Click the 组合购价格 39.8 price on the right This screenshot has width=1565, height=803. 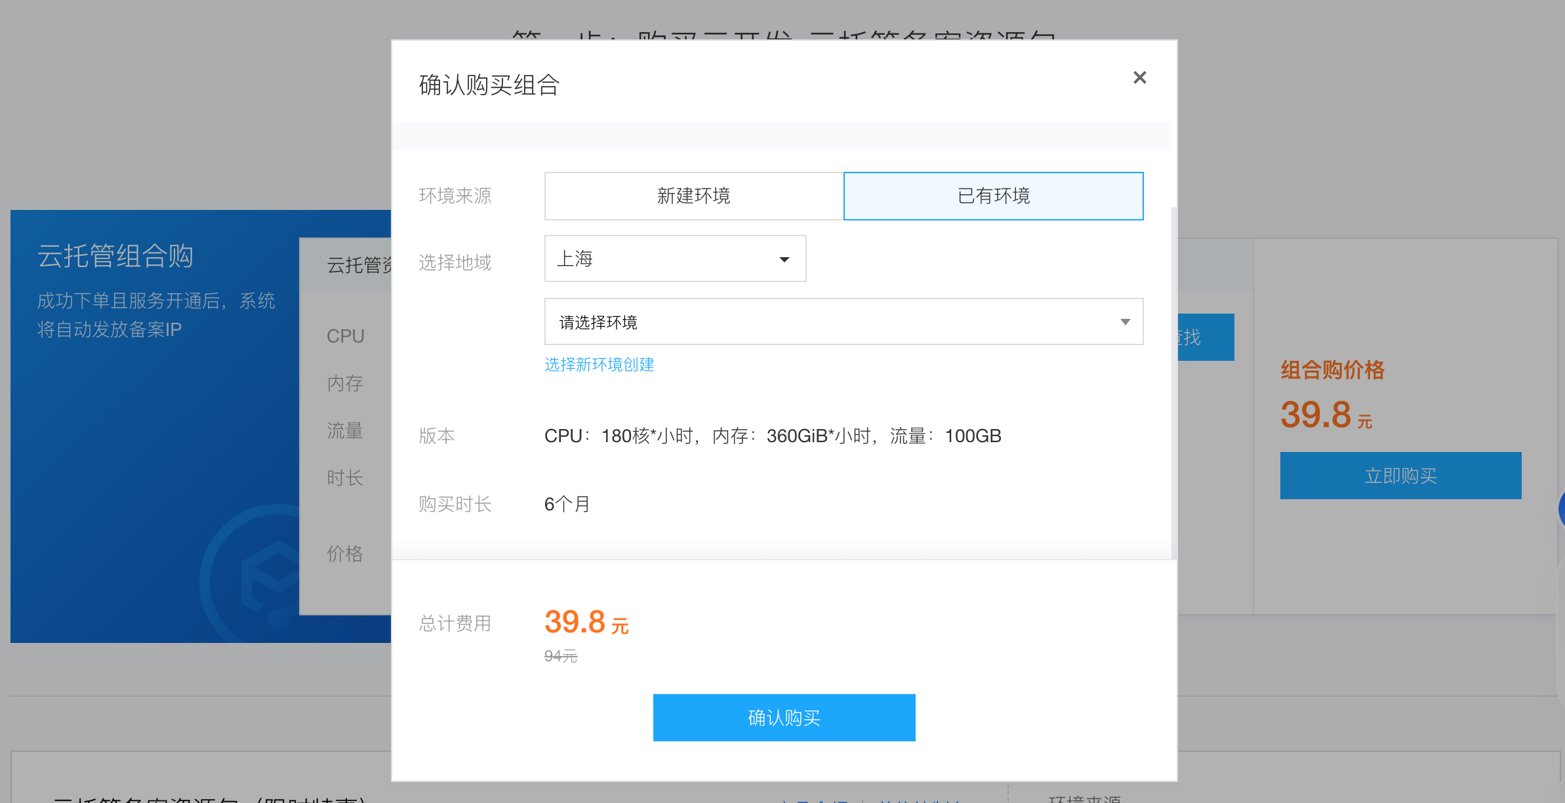pos(1326,415)
